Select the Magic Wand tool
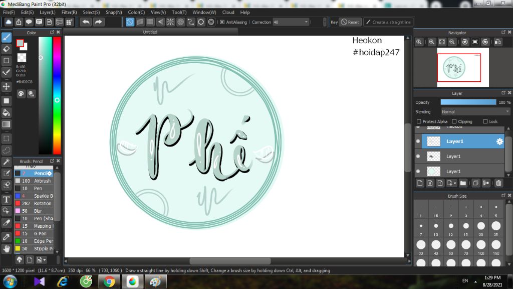Screen dimensions: 513x289 tap(7, 162)
